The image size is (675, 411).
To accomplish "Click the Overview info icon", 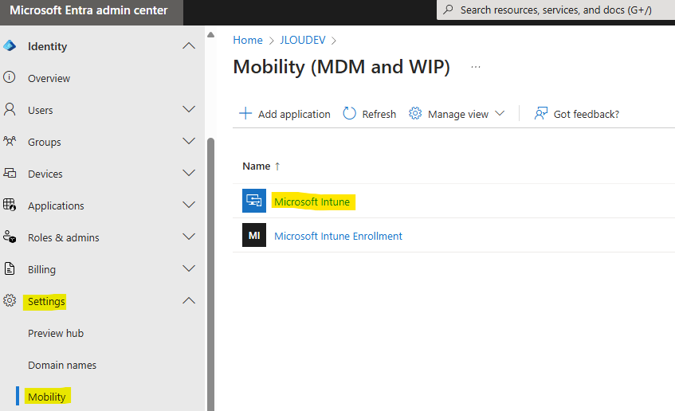I will tap(9, 77).
